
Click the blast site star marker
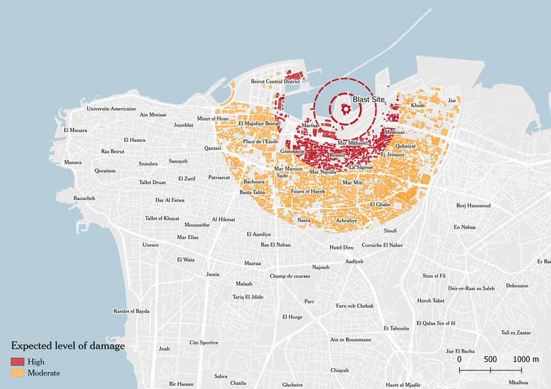345,109
